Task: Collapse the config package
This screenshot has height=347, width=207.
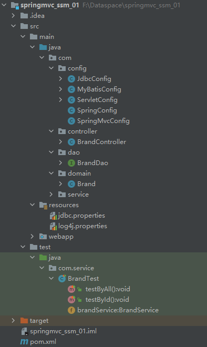Action: 51,68
